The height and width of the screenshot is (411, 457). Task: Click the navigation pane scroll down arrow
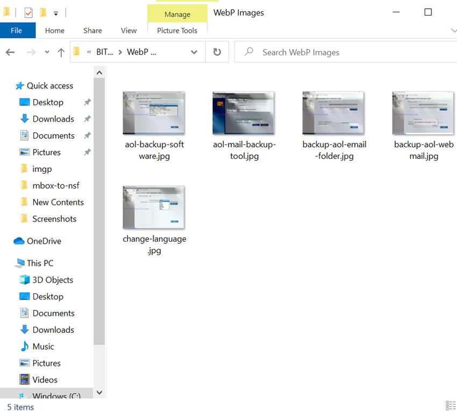(x=99, y=392)
